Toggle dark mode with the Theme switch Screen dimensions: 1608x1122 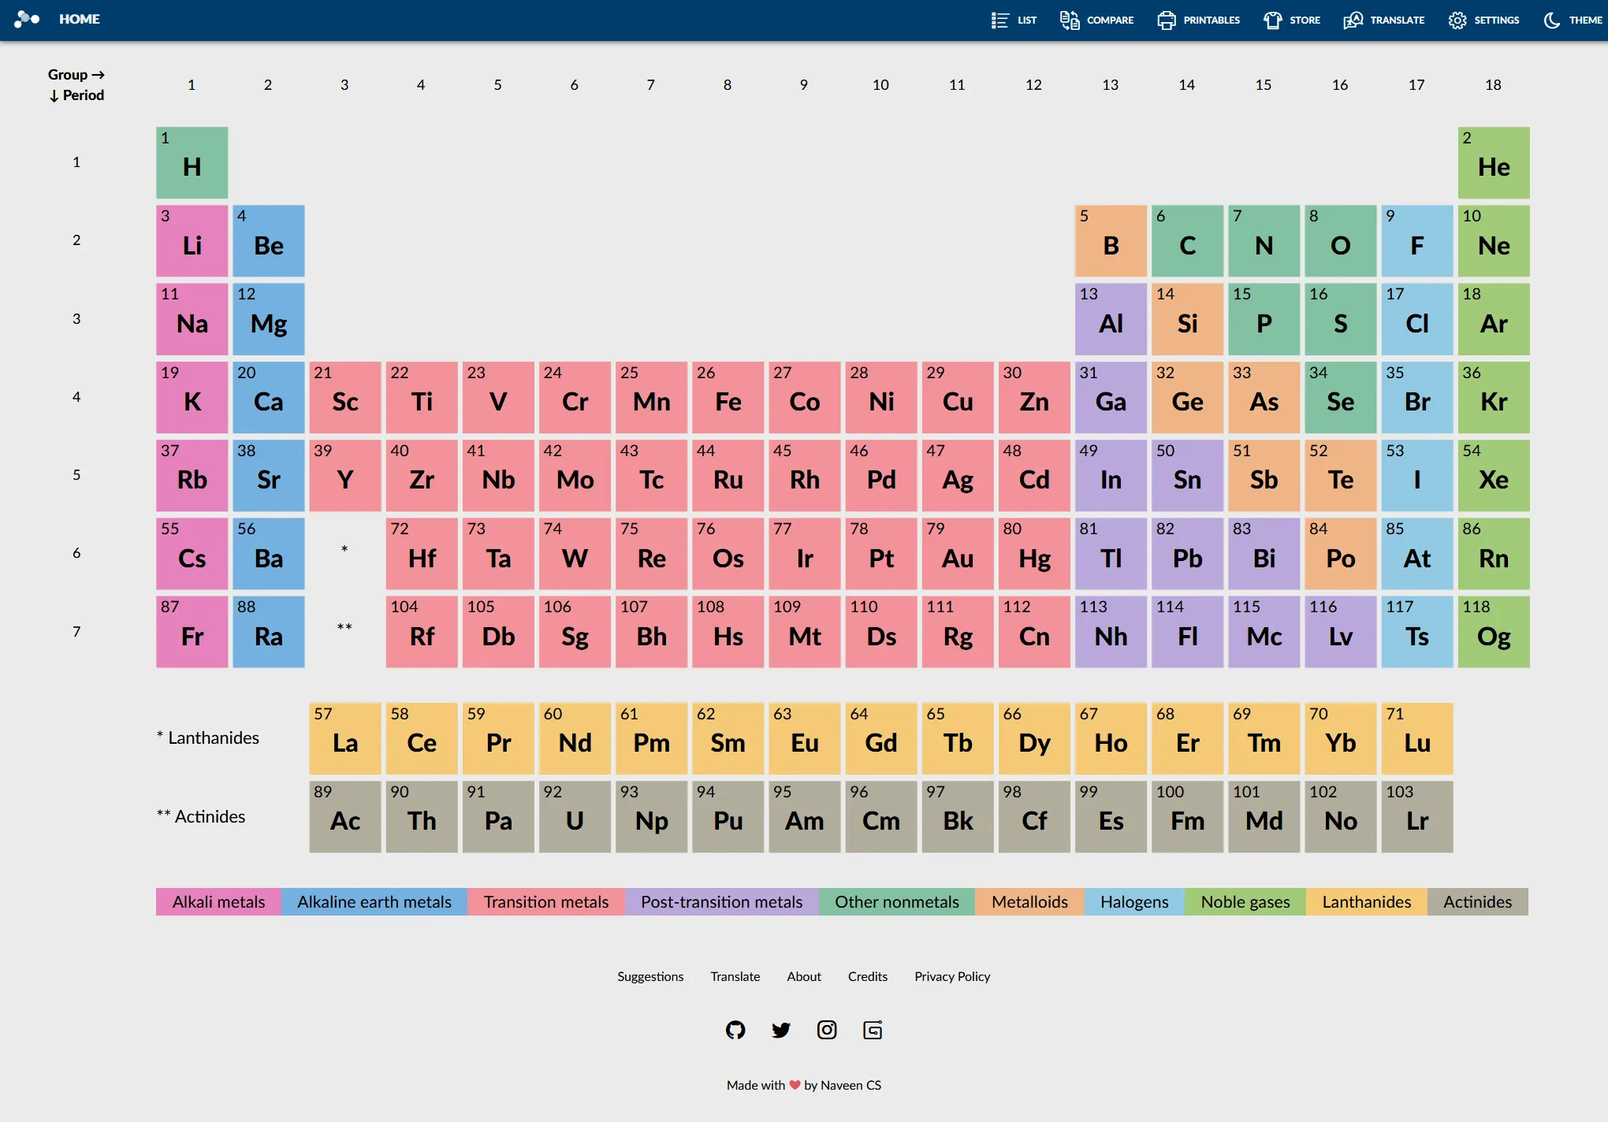1572,20
